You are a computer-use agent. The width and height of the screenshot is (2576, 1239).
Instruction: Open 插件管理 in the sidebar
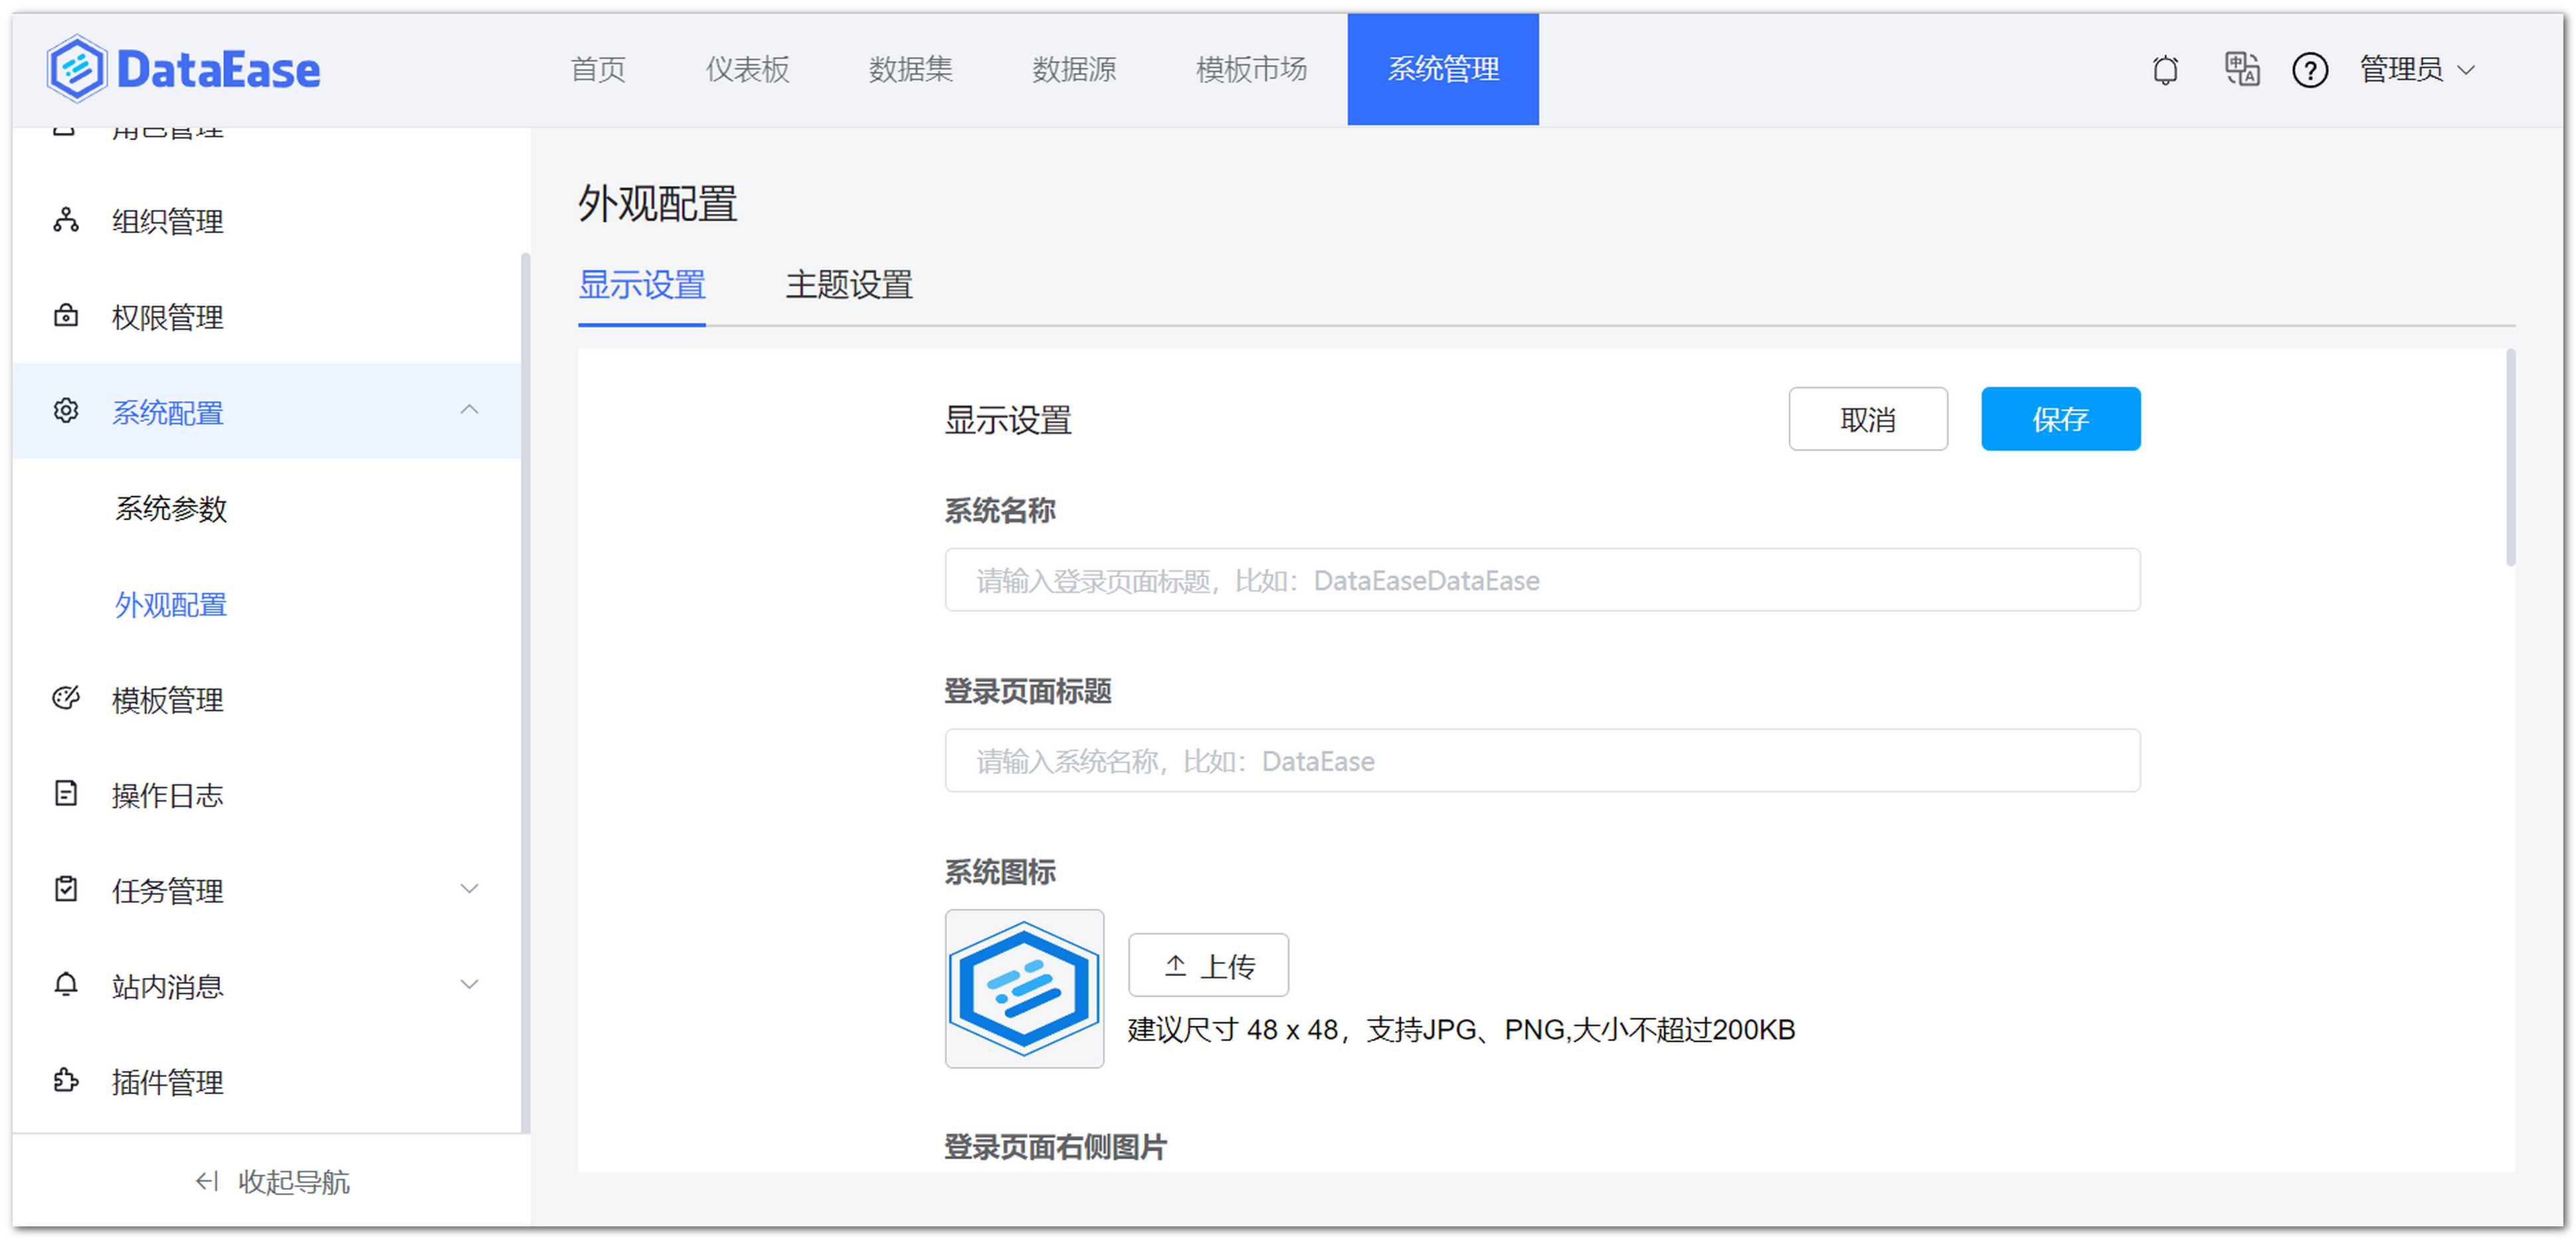168,1082
